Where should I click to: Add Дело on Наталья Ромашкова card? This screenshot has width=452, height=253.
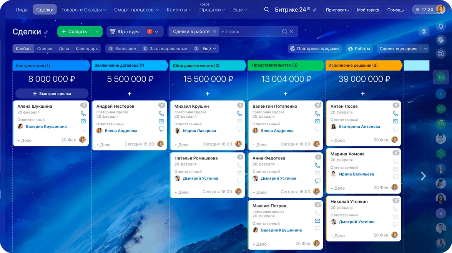pyautogui.click(x=181, y=192)
